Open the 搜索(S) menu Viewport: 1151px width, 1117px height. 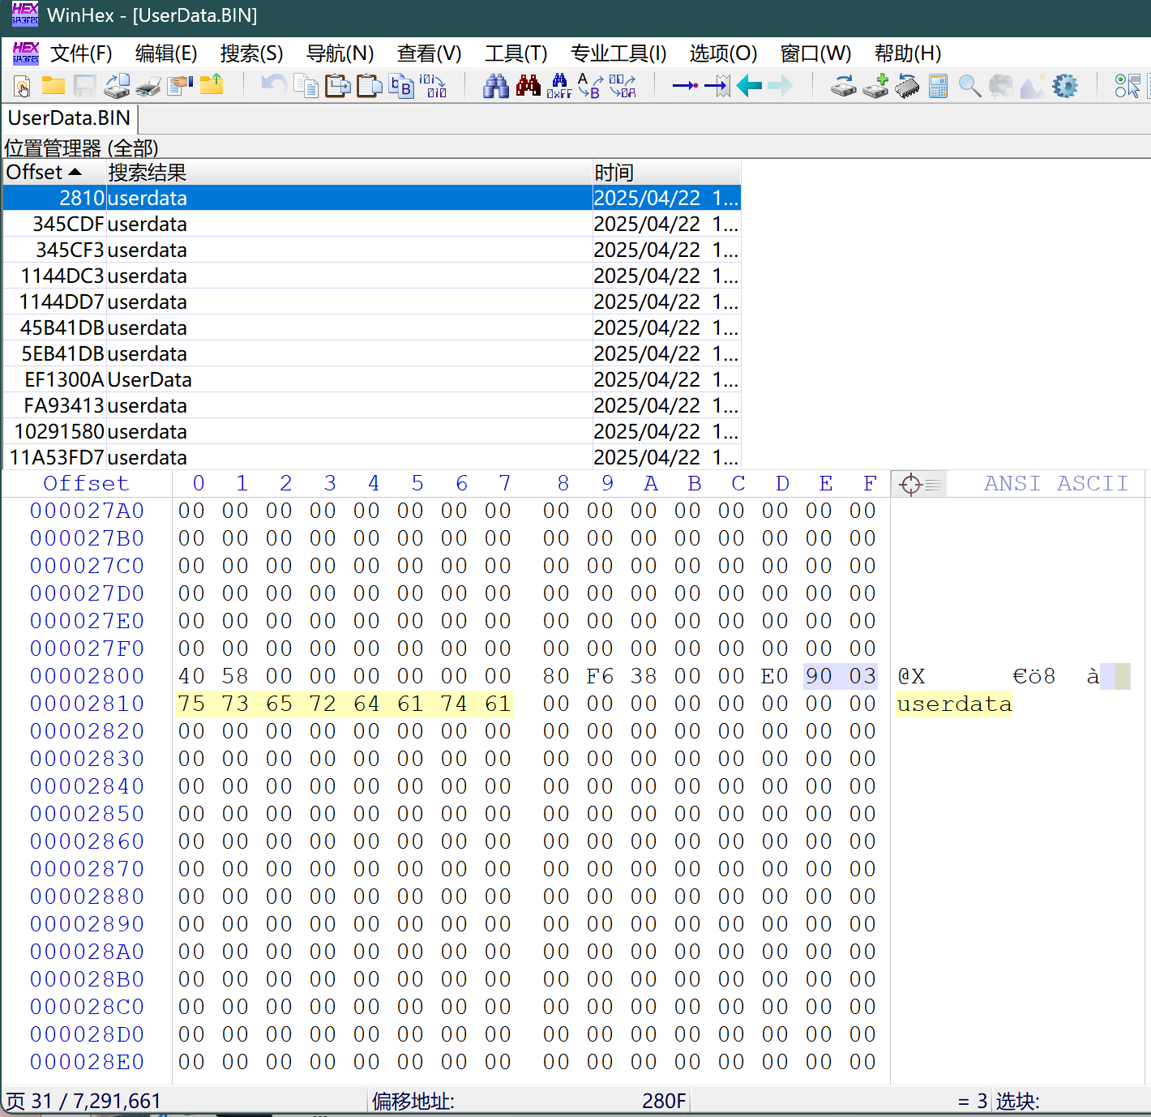coord(251,53)
